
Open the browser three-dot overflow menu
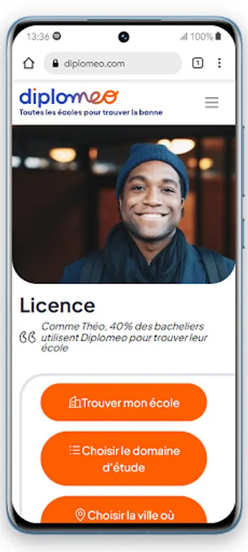coord(219,63)
